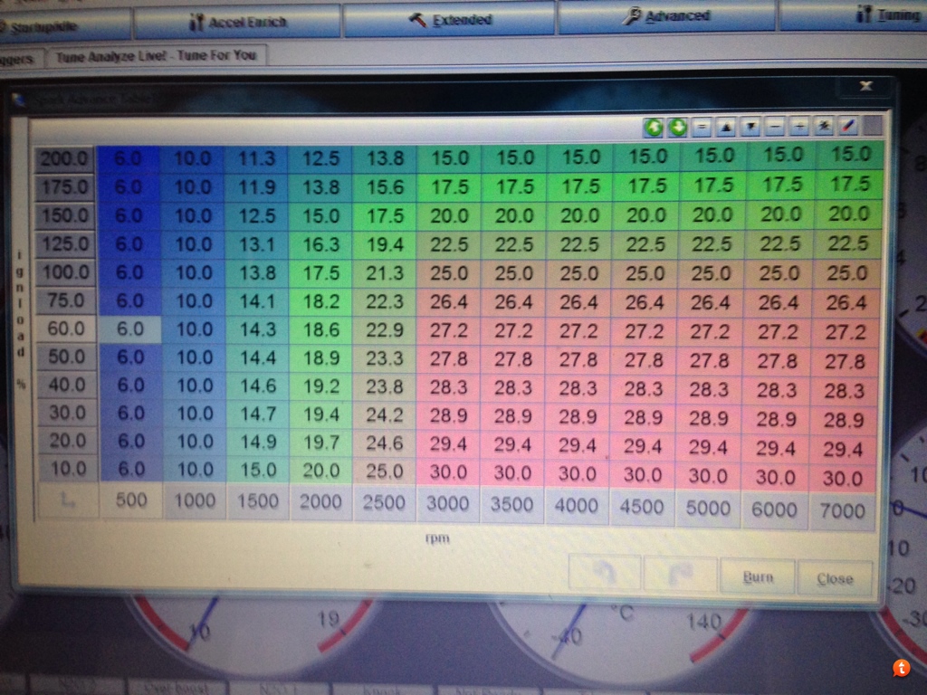
Task: Select the 18.2 cell in the 75.0 row
Action: pyautogui.click(x=321, y=300)
